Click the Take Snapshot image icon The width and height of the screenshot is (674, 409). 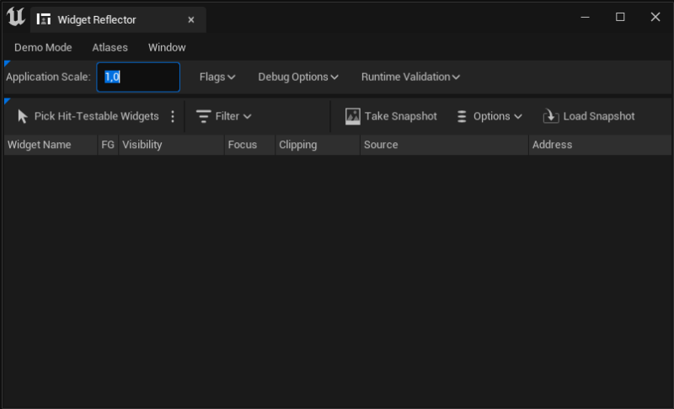(x=353, y=117)
